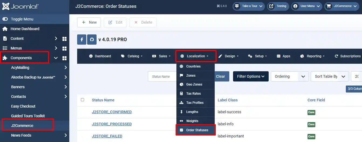Open the Apps menu item
This screenshot has width=362, height=142.
(284, 56)
